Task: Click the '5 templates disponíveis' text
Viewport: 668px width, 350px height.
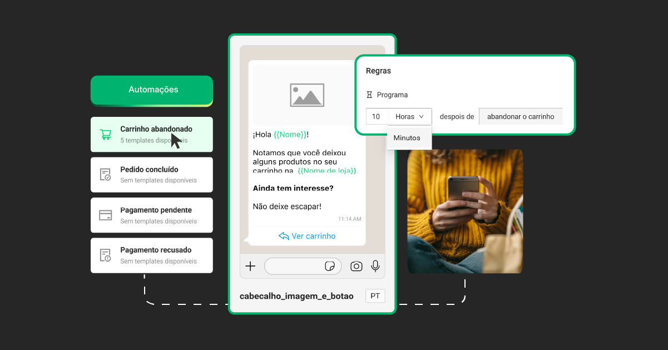Action: coord(154,140)
